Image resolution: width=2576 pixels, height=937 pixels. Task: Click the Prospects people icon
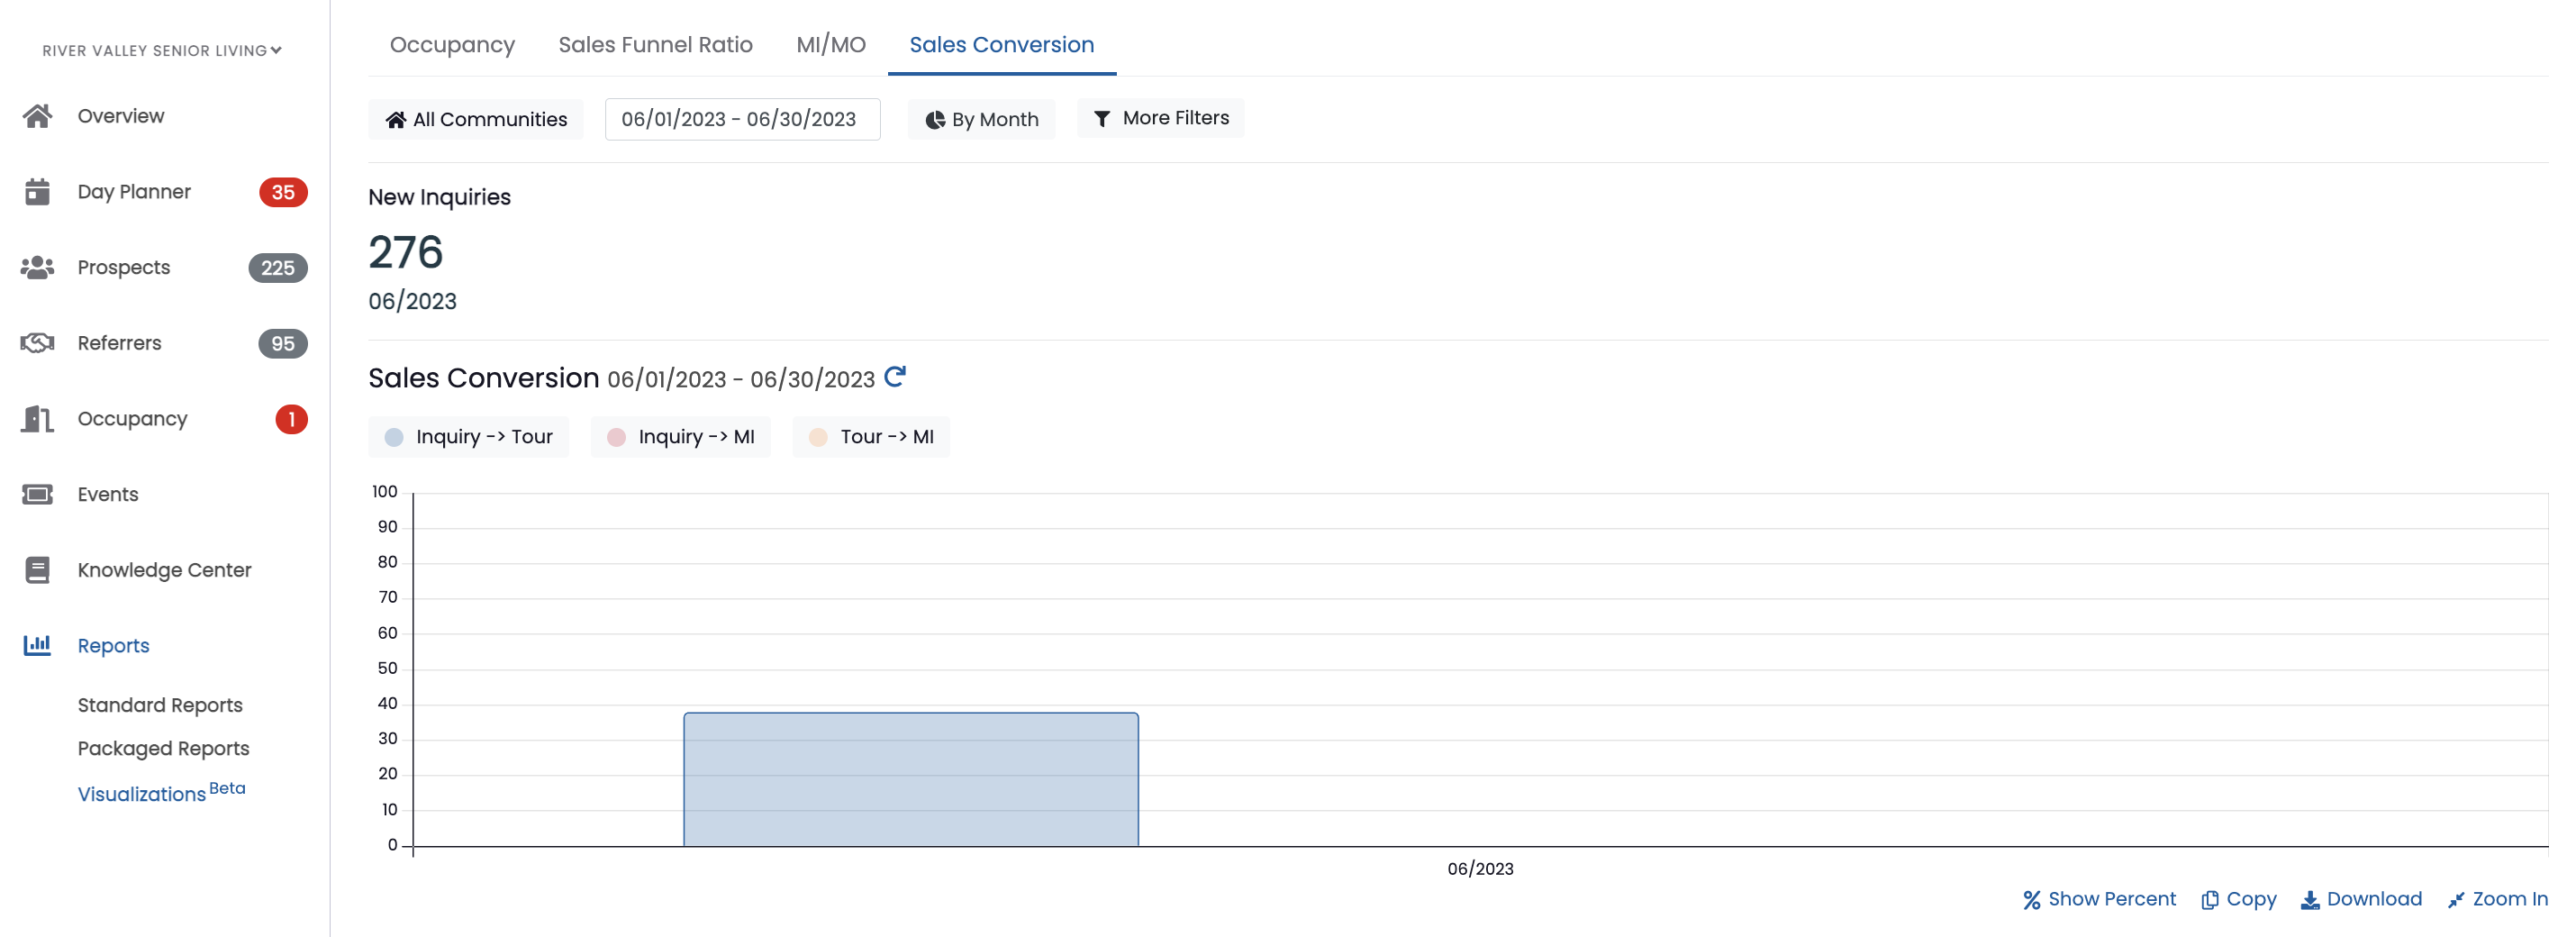click(x=38, y=267)
